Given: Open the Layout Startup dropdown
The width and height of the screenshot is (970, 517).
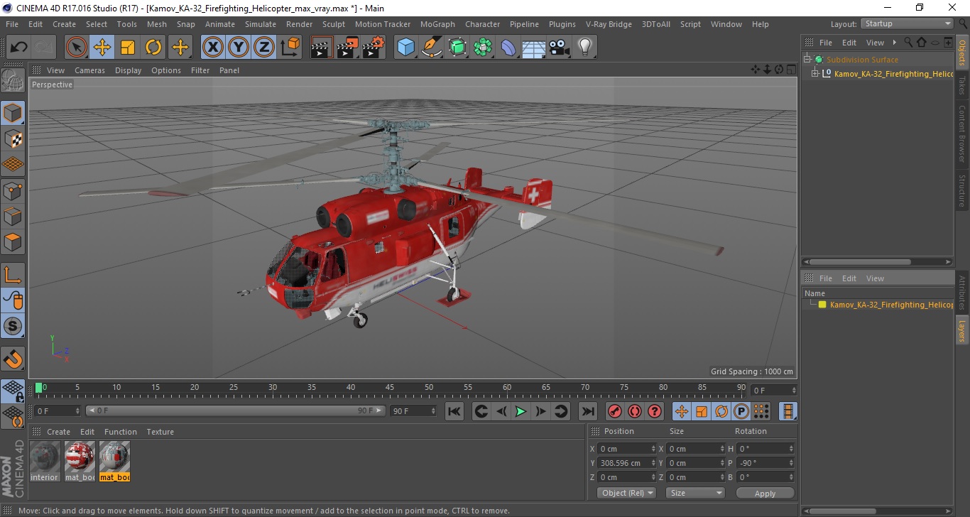Looking at the screenshot, I should point(907,23).
